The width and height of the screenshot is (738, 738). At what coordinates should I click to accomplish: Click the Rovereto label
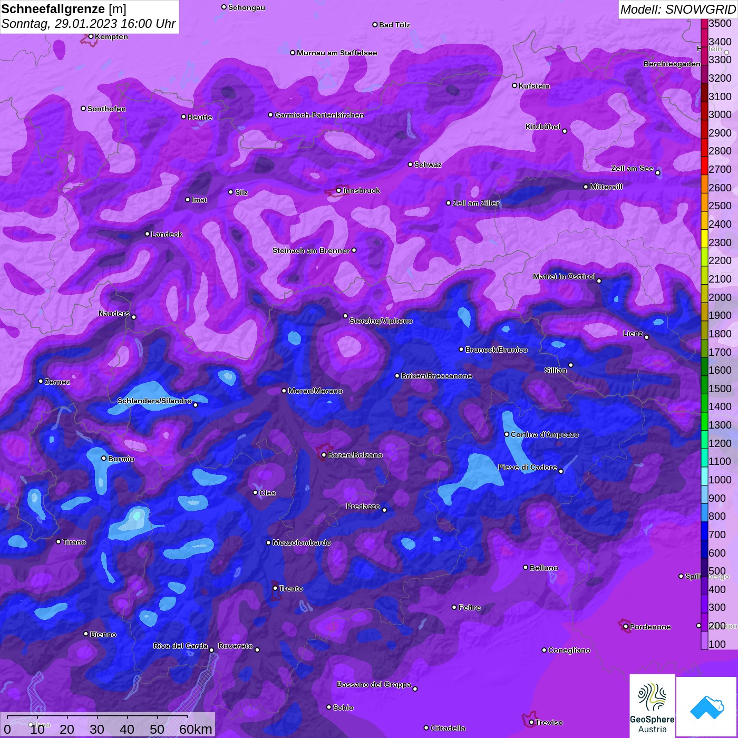click(x=236, y=646)
